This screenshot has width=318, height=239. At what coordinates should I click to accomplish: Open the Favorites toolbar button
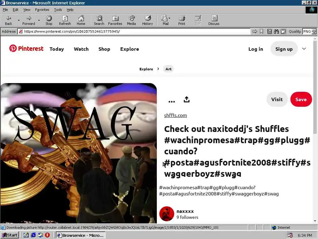point(115,20)
